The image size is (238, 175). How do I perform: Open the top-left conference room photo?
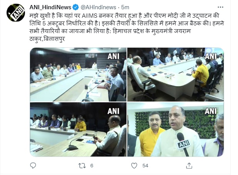click(x=78, y=75)
